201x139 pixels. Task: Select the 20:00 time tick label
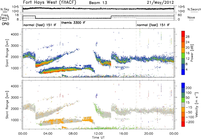pyautogui.click(x=148, y=134)
